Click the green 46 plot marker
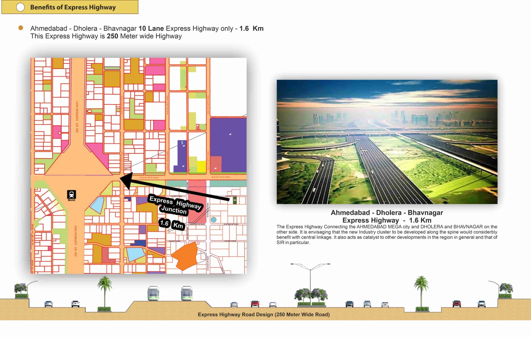 point(235,200)
